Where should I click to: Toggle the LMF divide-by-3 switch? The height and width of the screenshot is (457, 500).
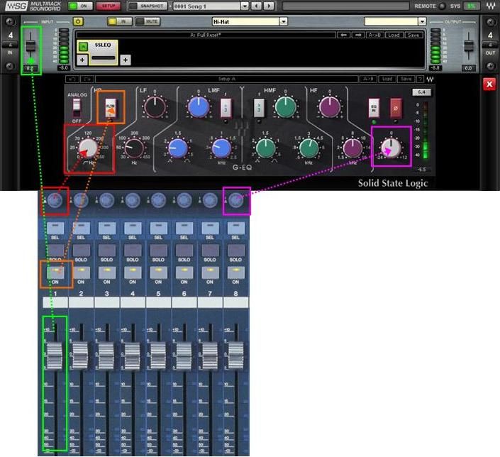click(226, 108)
